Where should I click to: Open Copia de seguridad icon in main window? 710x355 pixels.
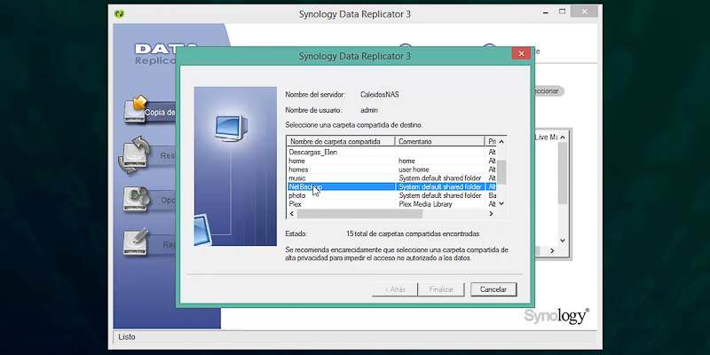click(x=137, y=108)
